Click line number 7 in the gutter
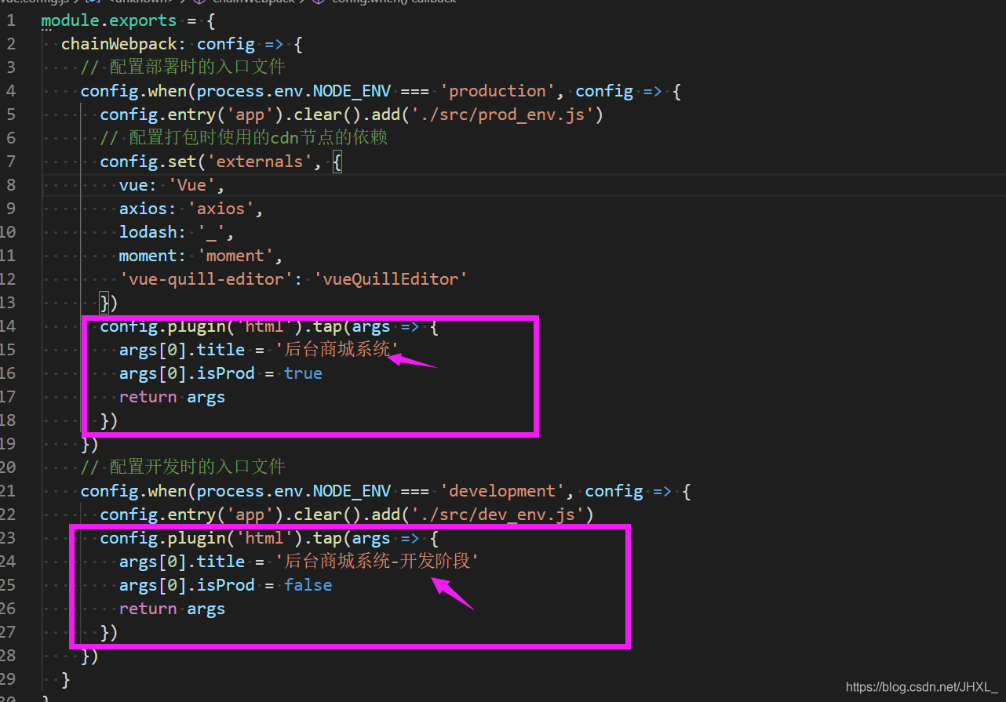 coord(10,162)
